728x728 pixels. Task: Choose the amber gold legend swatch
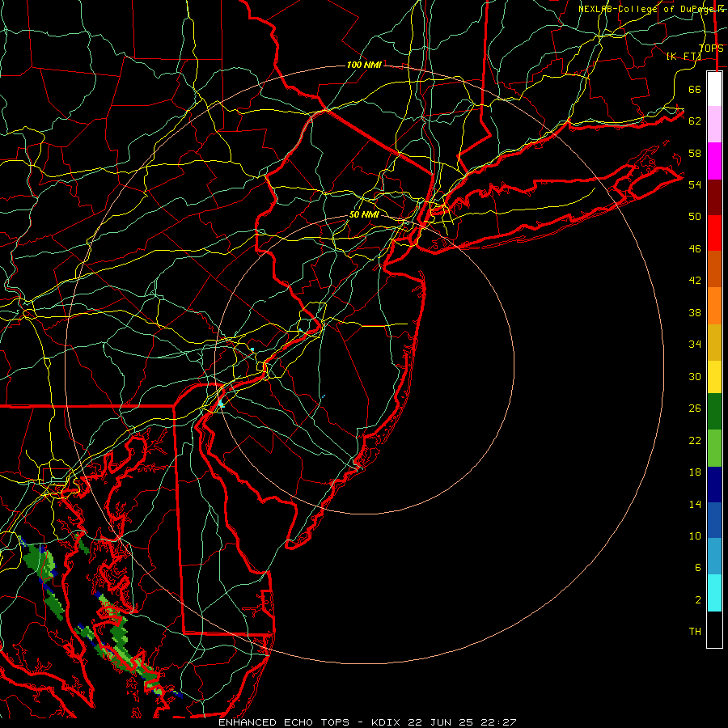coord(714,342)
